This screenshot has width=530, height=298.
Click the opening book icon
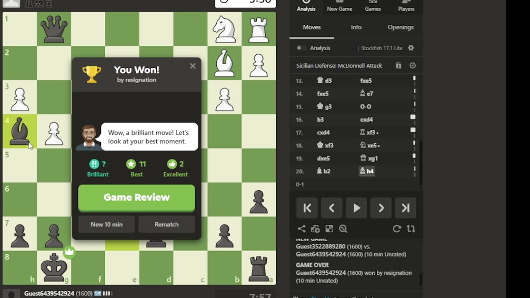point(398,65)
